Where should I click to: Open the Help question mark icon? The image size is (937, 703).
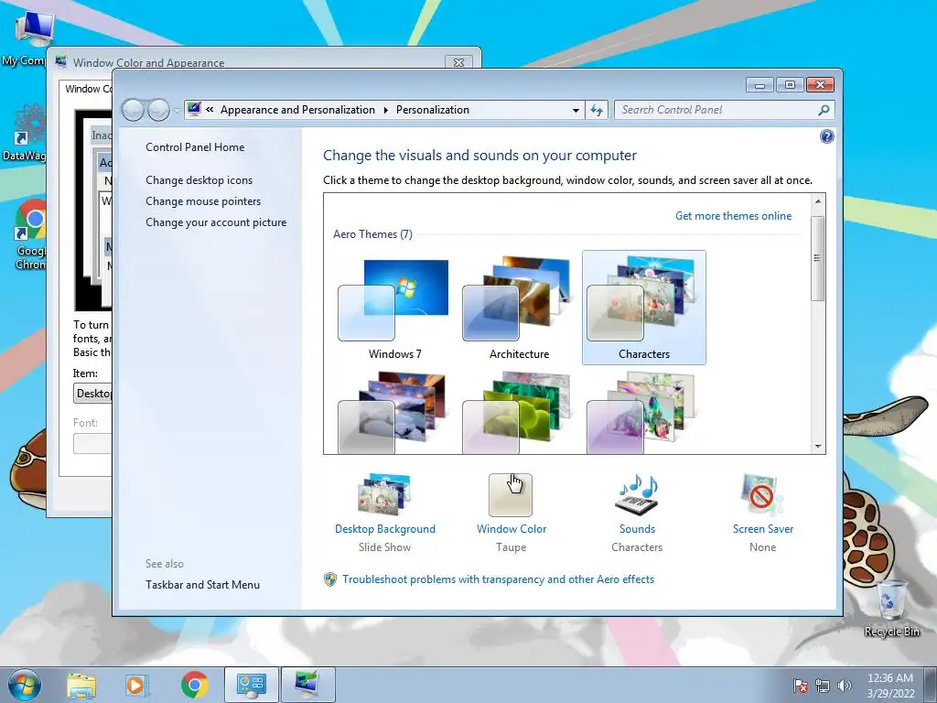826,137
